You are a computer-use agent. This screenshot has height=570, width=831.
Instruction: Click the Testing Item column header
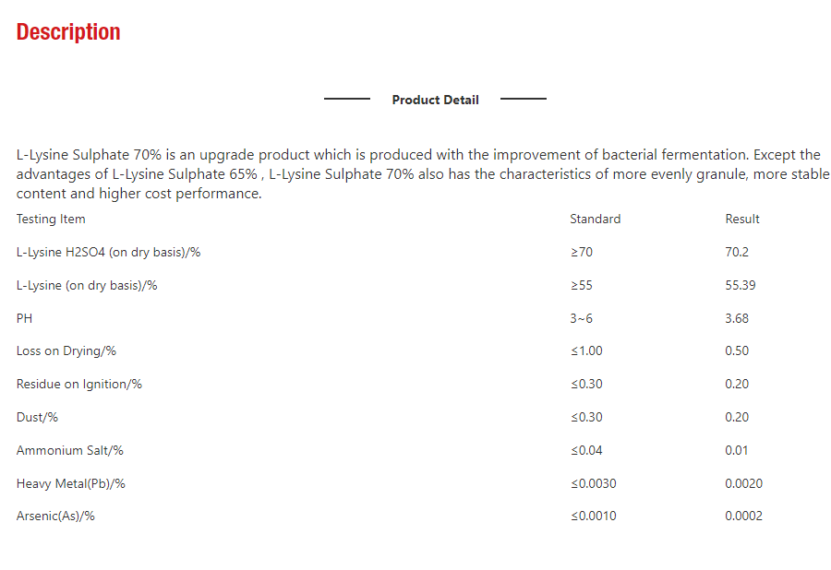51,219
